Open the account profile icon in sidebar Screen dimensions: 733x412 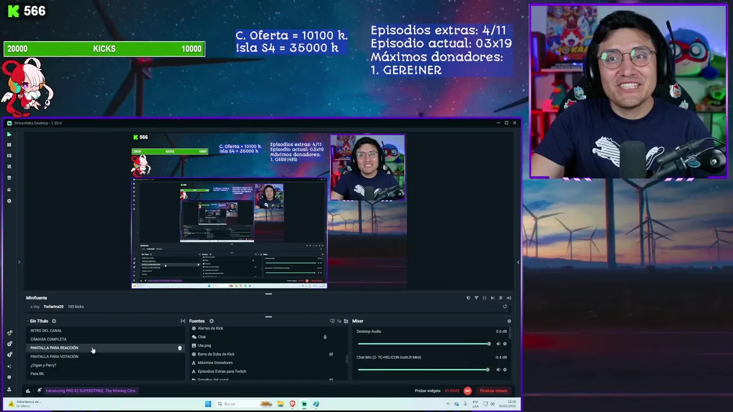tap(9, 389)
